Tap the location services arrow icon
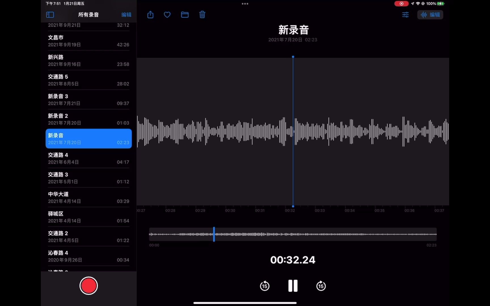 click(x=412, y=4)
